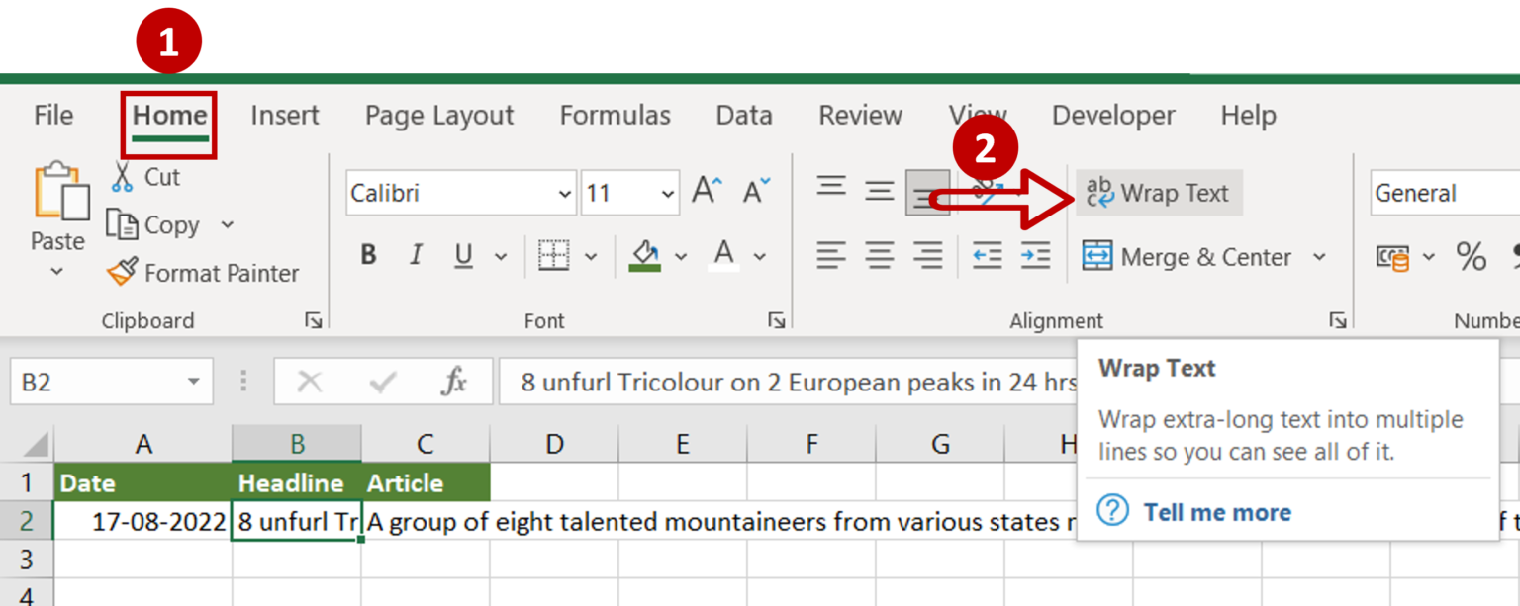This screenshot has width=1520, height=606.
Task: Apply bold formatting to the selection
Action: pyautogui.click(x=367, y=255)
